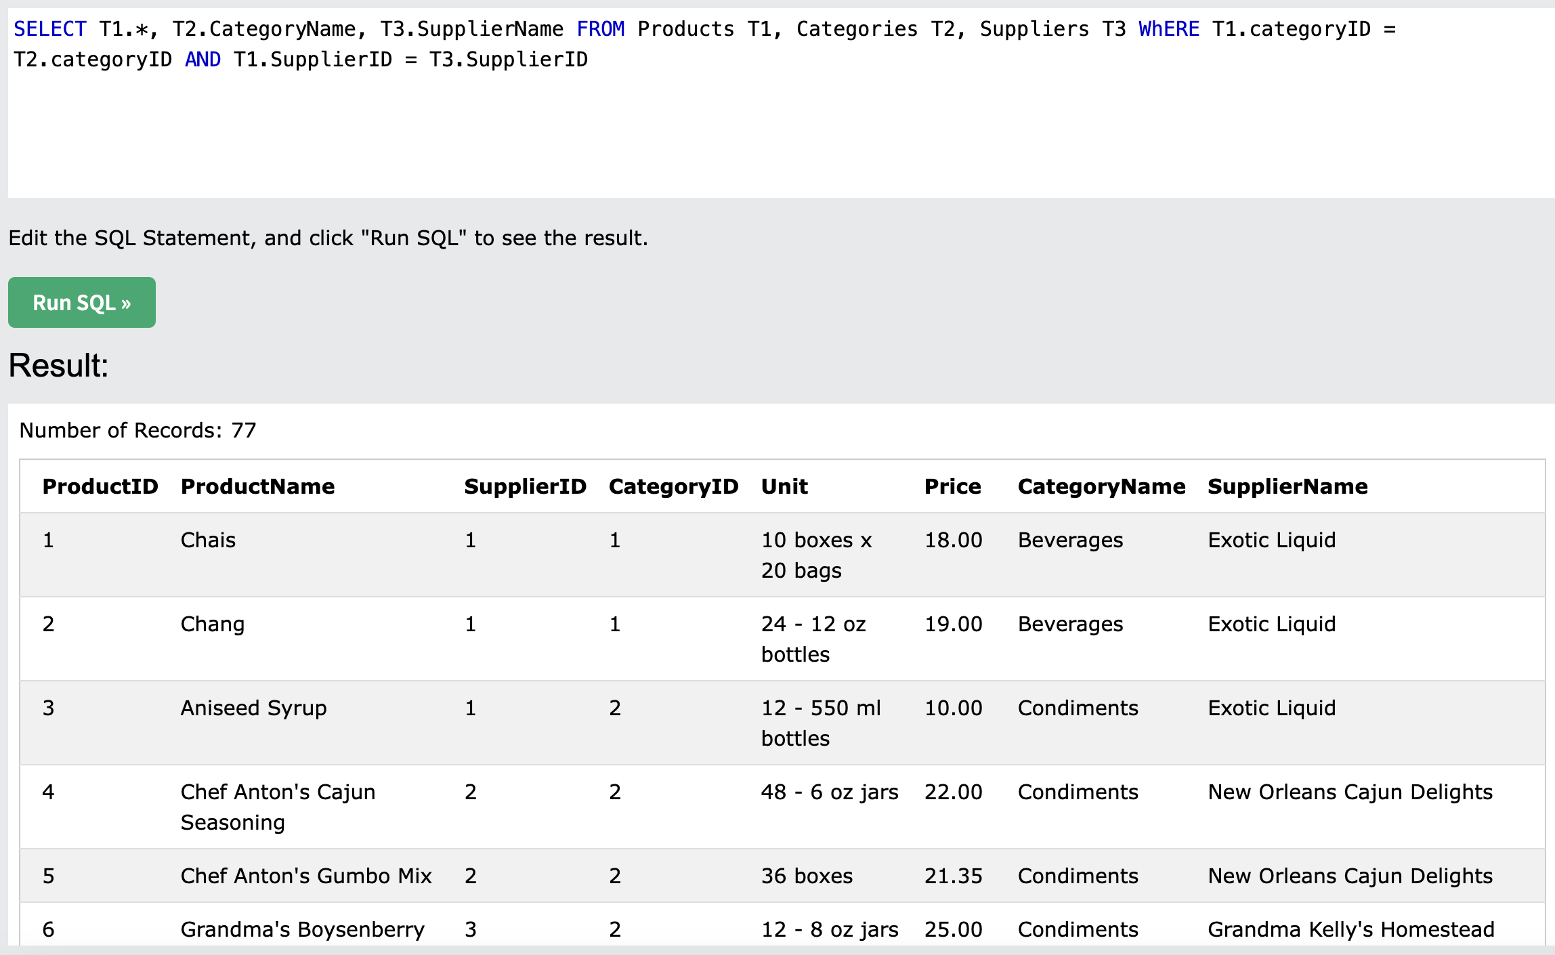This screenshot has width=1555, height=955.
Task: Click 'Condiments' in the Aniseed Syrup row
Action: point(1078,708)
